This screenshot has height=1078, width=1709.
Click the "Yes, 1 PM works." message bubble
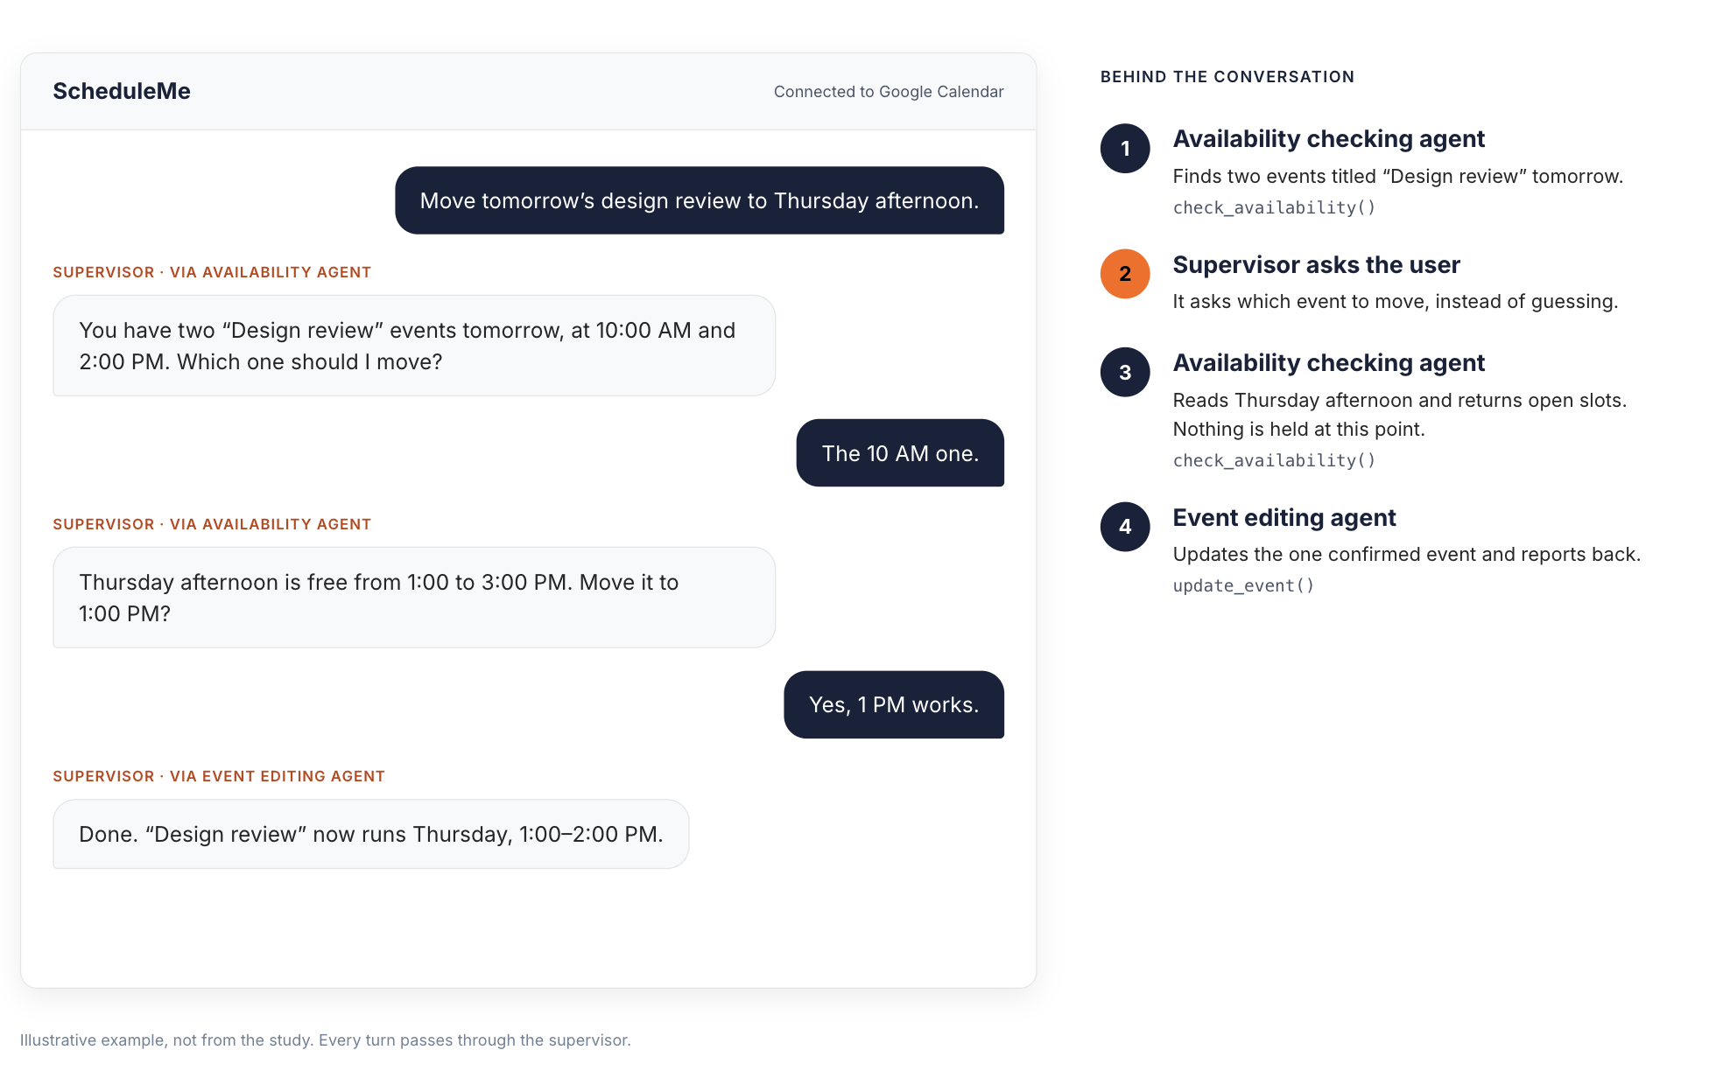(x=894, y=704)
